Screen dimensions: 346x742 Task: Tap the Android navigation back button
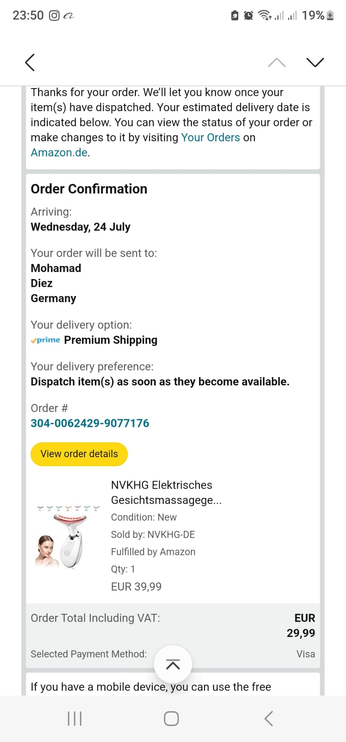268,718
